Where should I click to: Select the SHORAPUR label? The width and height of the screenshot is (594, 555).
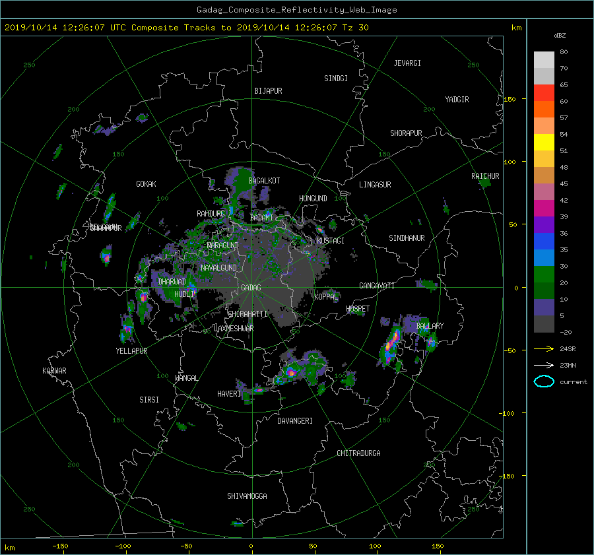(x=406, y=133)
